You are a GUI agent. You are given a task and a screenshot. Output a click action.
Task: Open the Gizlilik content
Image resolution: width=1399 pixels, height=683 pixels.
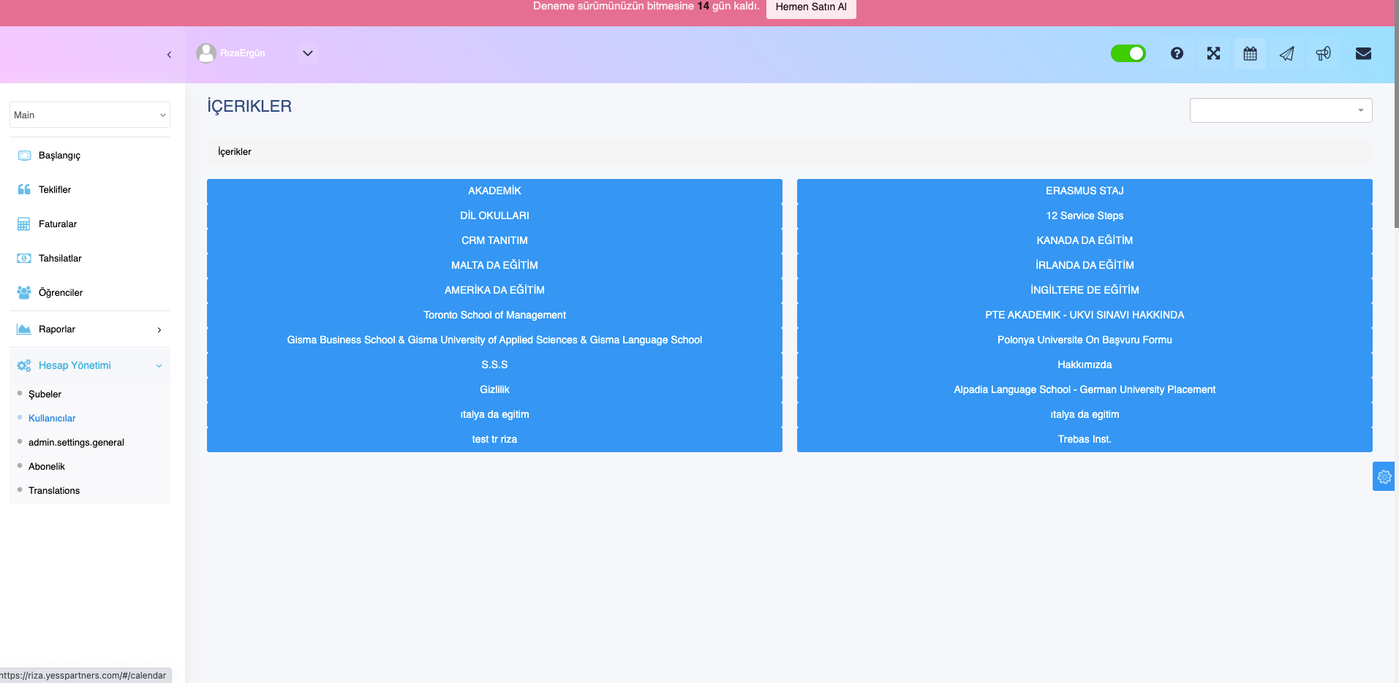click(494, 389)
